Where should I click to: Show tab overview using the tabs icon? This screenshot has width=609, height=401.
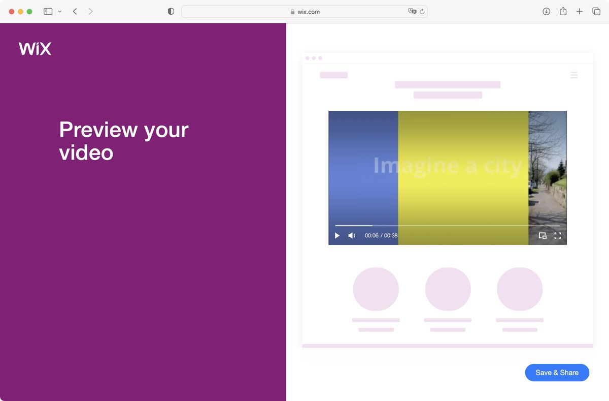pos(595,11)
